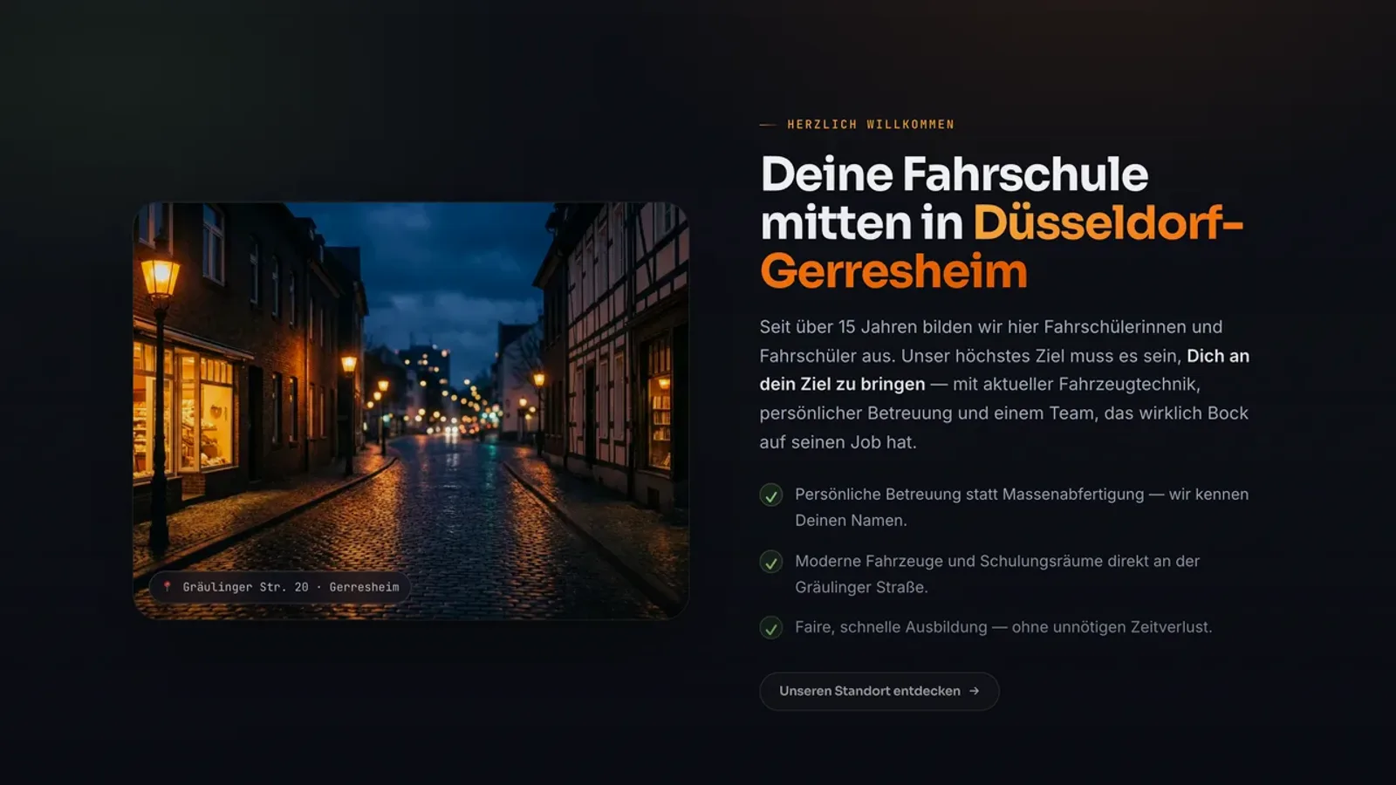Click the Gräulinger Str. 20 · Gerresheim label
The image size is (1396, 785).
(x=280, y=587)
